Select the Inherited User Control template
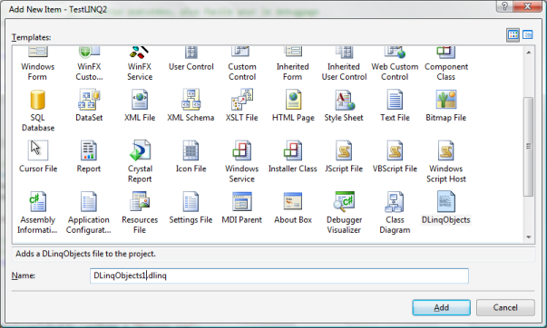Viewport: 547px width, 328px height. (344, 63)
